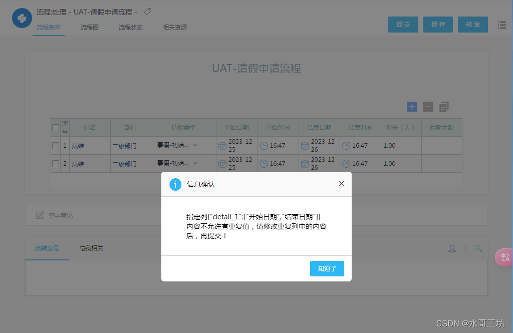The width and height of the screenshot is (513, 333).
Task: Click the pink translate toggle on right edge
Action: (x=504, y=257)
